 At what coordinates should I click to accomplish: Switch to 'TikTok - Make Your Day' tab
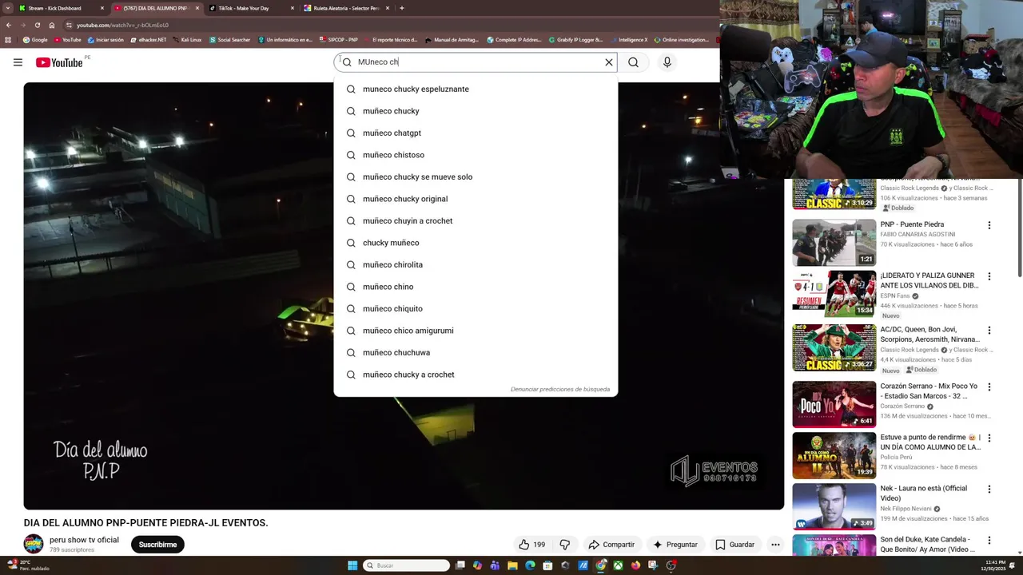[x=250, y=8]
